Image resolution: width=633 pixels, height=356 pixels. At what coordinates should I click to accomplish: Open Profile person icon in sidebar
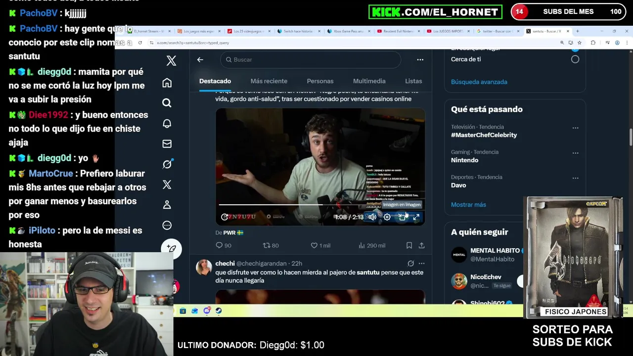point(167,205)
